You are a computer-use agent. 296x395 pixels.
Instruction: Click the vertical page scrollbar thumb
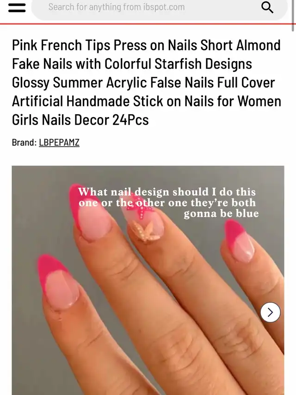[x=294, y=15]
